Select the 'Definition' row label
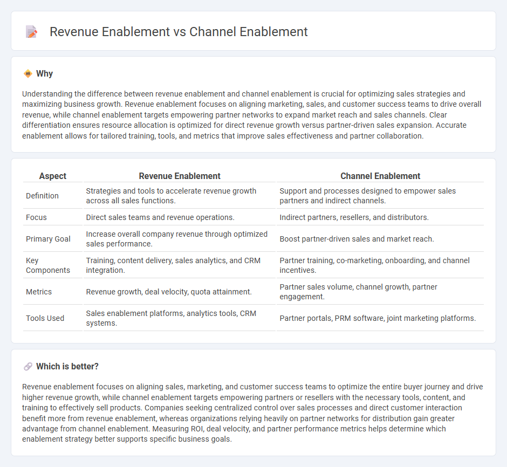This screenshot has height=467, width=507. point(43,196)
